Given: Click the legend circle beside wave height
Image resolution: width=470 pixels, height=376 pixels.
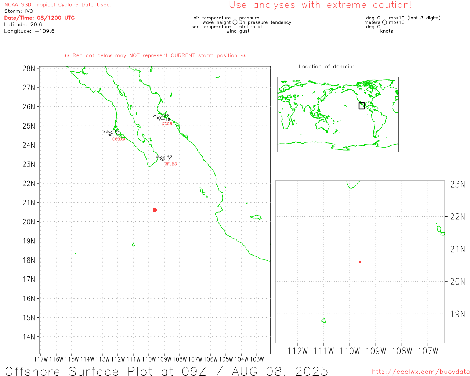Looking at the screenshot, I should pos(235,22).
